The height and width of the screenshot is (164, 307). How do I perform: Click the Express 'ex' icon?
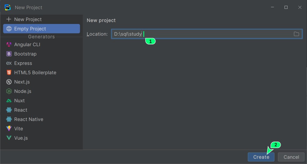click(x=9, y=63)
